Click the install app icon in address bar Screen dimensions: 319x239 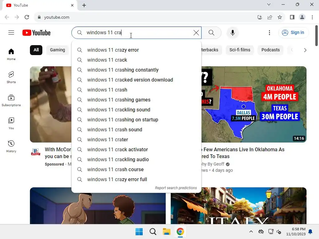(x=259, y=17)
